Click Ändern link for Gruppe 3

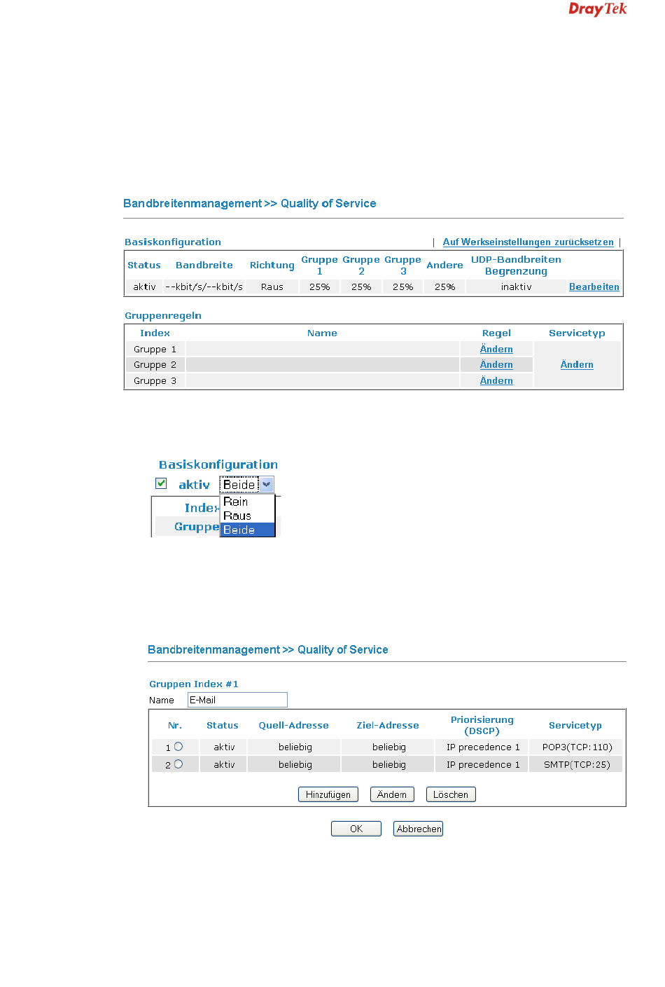(496, 381)
